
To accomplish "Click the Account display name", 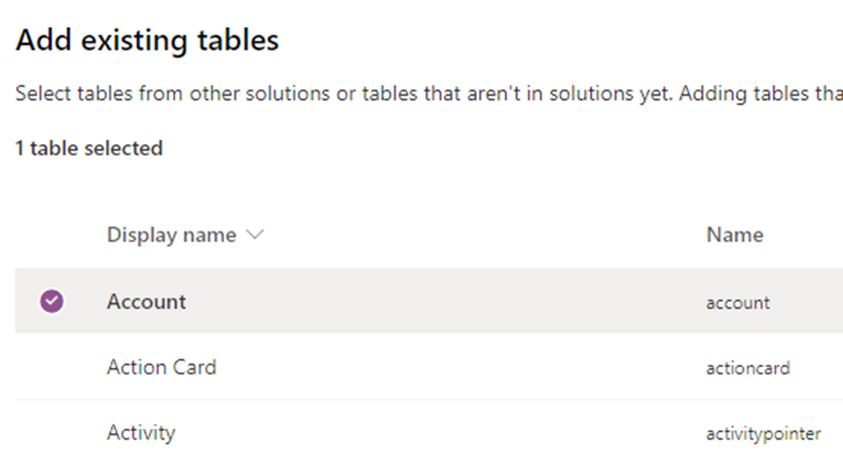I will click(x=146, y=302).
